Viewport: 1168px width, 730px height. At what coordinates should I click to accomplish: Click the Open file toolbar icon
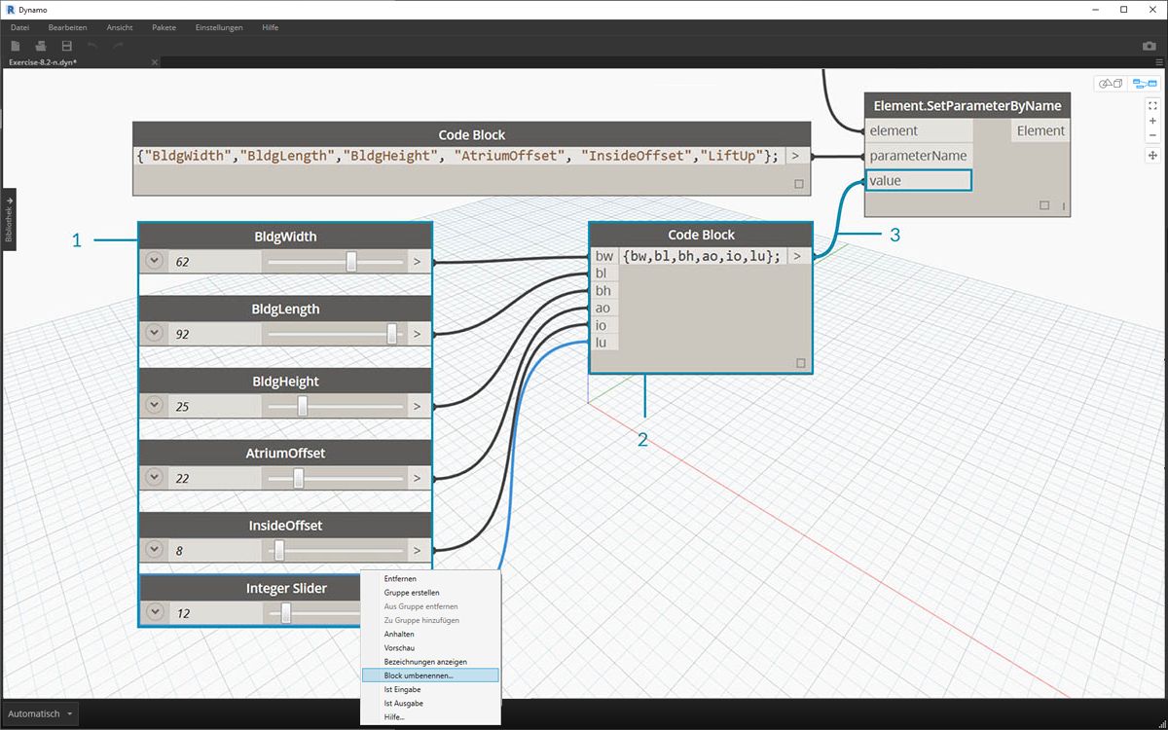pos(41,46)
